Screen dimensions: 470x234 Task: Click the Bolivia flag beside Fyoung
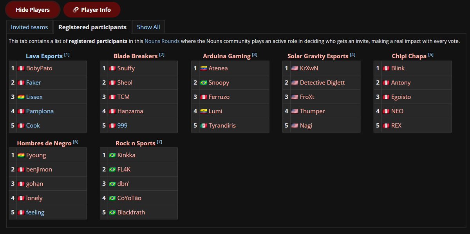pyautogui.click(x=21, y=155)
